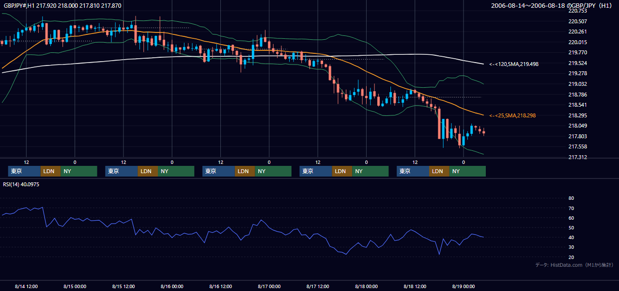
Task: Click the HistData.com data source credit
Action: (574, 265)
